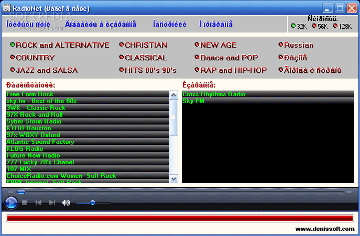Choose Russian genre
Viewport: 360px width, 236px height.
[296, 45]
